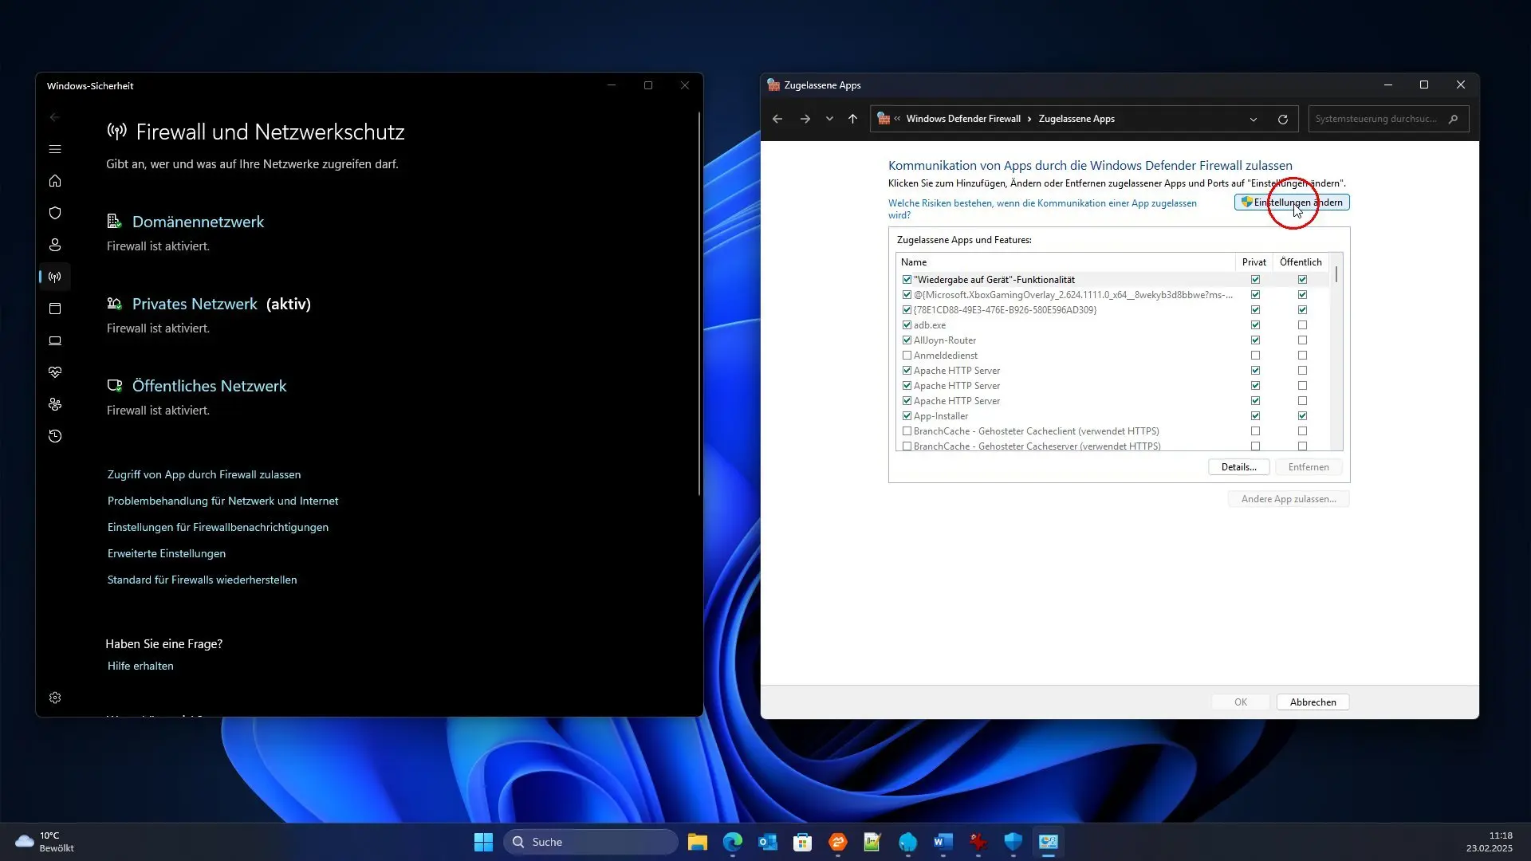1531x861 pixels.
Task: Click the Privat column header
Action: tap(1254, 262)
